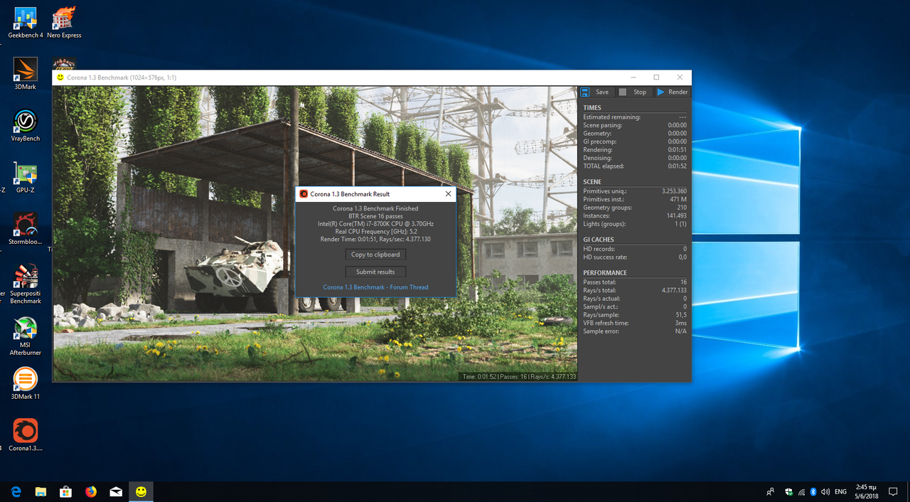This screenshot has width=910, height=502.
Task: Click the Primitives uniq. value 3.253.360
Action: (674, 191)
